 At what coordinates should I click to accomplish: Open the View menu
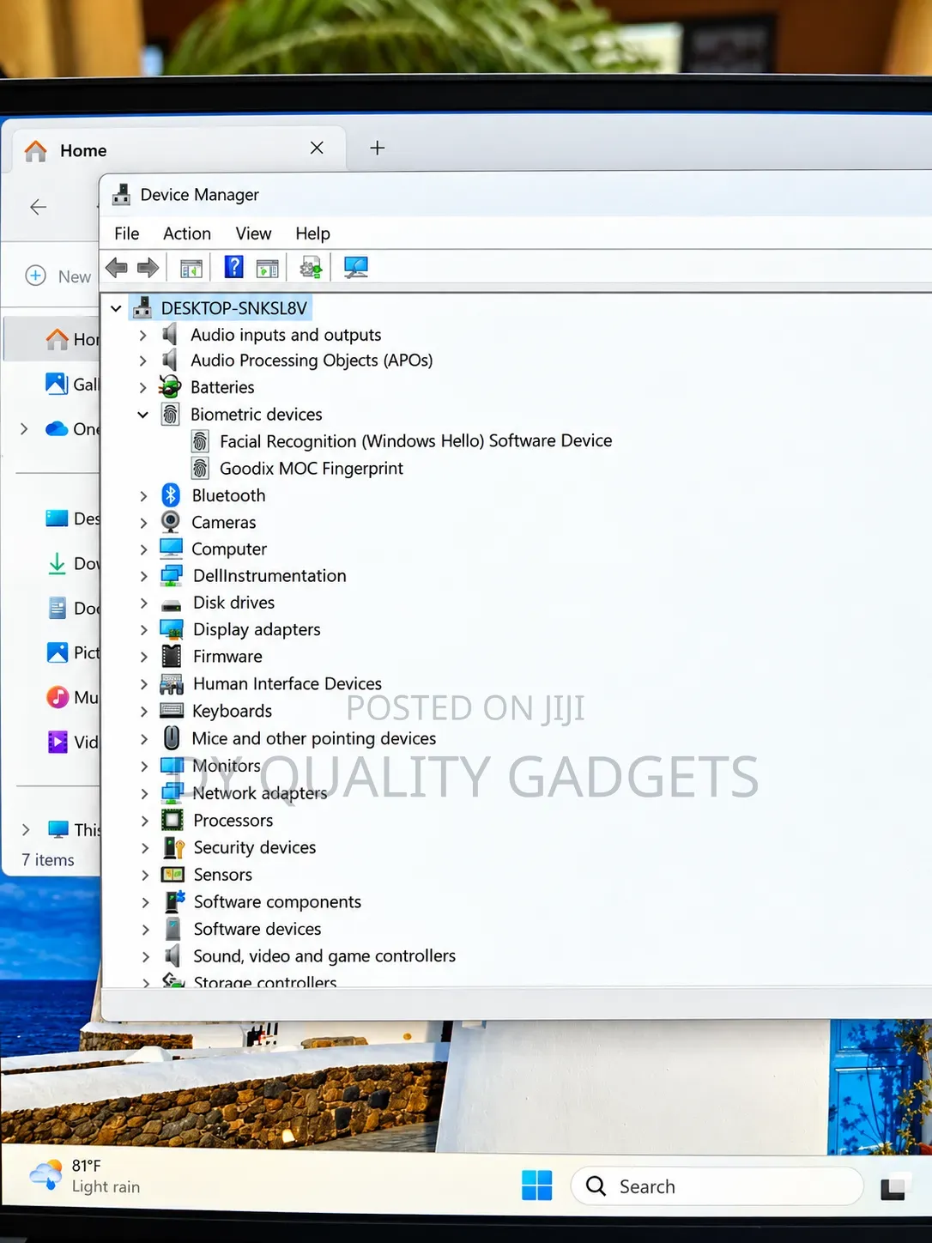253,233
